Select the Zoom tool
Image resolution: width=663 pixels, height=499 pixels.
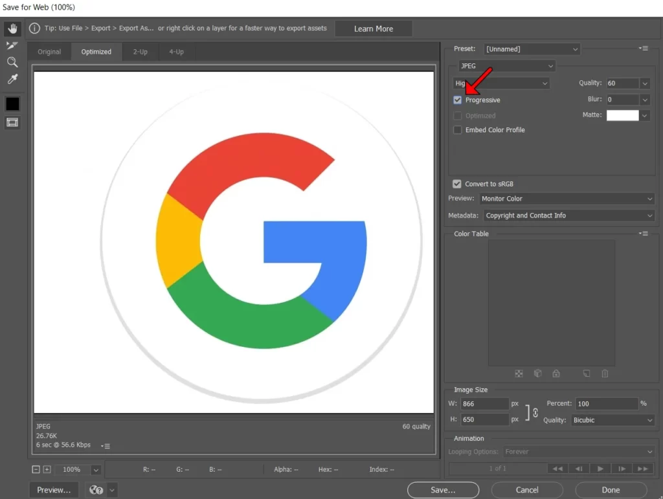pos(12,62)
